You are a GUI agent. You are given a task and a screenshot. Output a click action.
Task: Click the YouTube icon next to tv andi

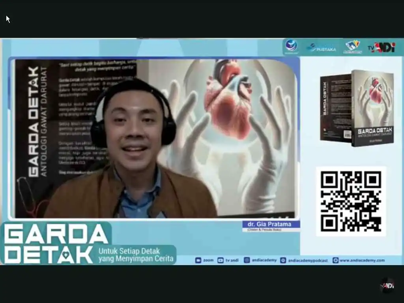[221, 260]
